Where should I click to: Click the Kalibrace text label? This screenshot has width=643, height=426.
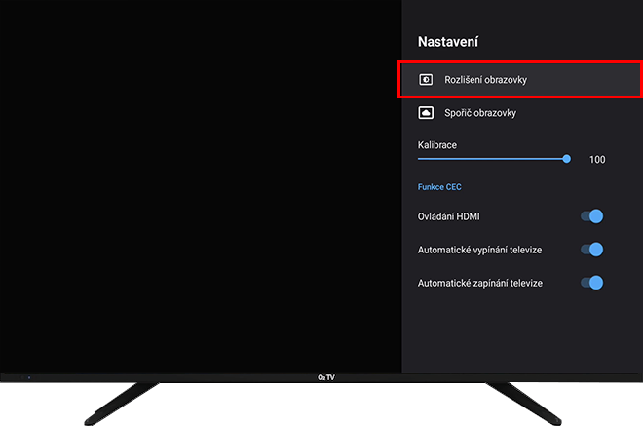(437, 144)
